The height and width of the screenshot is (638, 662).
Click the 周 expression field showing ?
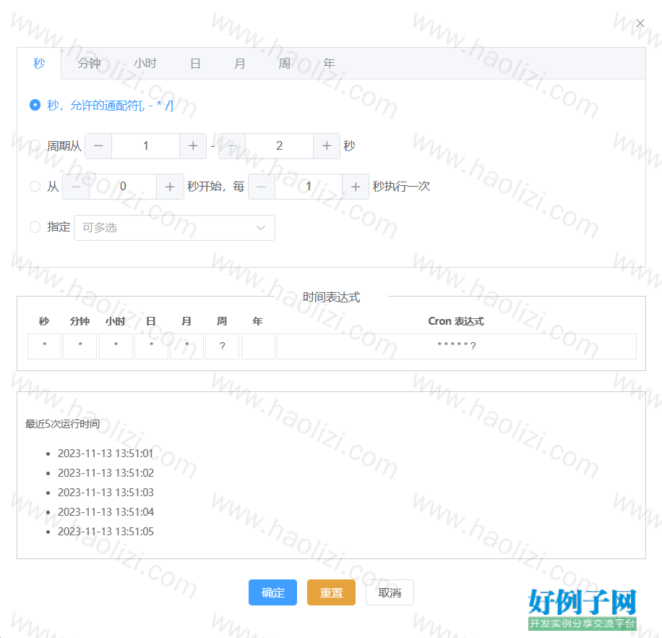(x=222, y=346)
